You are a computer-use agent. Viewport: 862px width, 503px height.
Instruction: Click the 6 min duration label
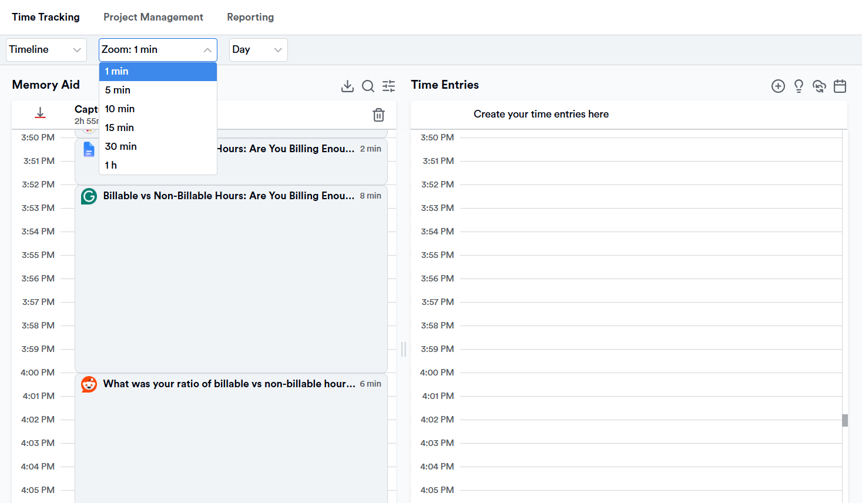coord(370,384)
